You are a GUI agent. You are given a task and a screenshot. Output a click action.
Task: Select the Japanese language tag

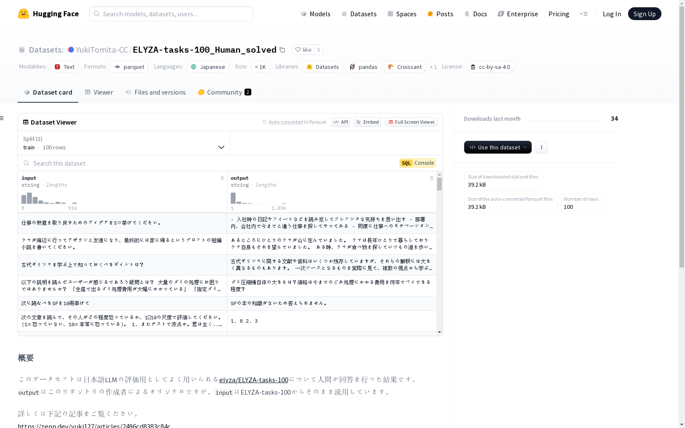(208, 67)
